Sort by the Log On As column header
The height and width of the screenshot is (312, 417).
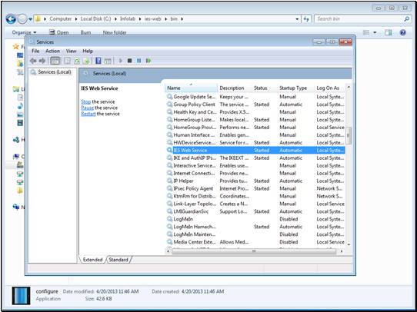330,88
